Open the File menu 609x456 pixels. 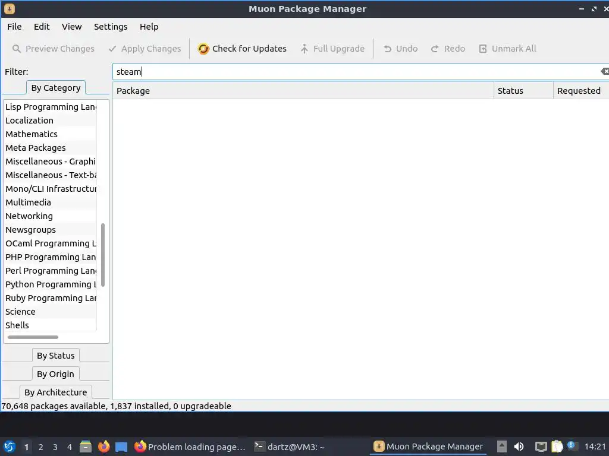[14, 27]
